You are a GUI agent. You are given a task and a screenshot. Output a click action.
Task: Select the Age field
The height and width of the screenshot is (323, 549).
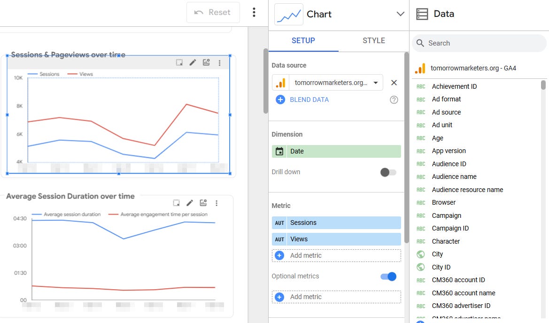tap(437, 138)
